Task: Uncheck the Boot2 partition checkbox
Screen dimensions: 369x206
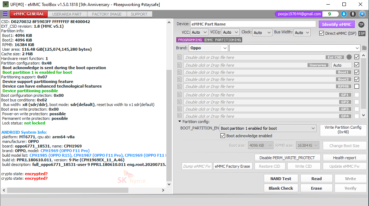Action: pyautogui.click(x=357, y=79)
